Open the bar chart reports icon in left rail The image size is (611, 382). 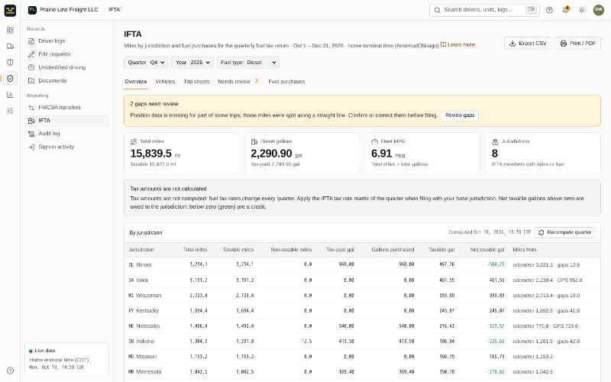pos(10,95)
